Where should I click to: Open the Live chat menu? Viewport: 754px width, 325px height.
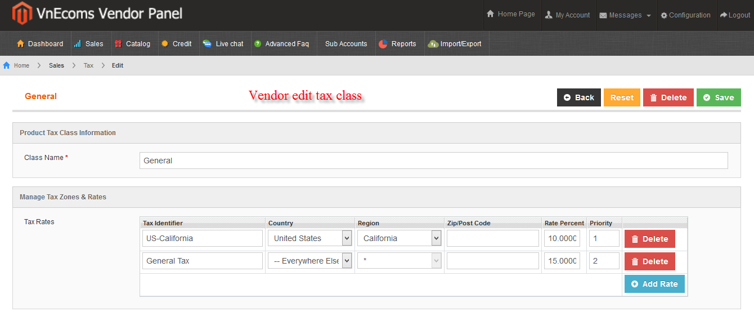point(223,43)
